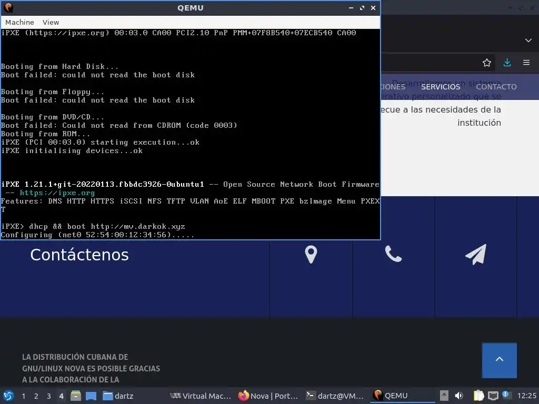This screenshot has width=539, height=404.
Task: Click the paper plane message icon
Action: (x=476, y=254)
